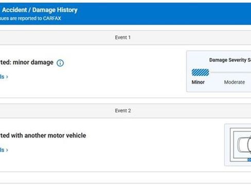Click the Damage Severity Scale heading
Image resolution: width=251 pixels, height=188 pixels.
tap(230, 60)
